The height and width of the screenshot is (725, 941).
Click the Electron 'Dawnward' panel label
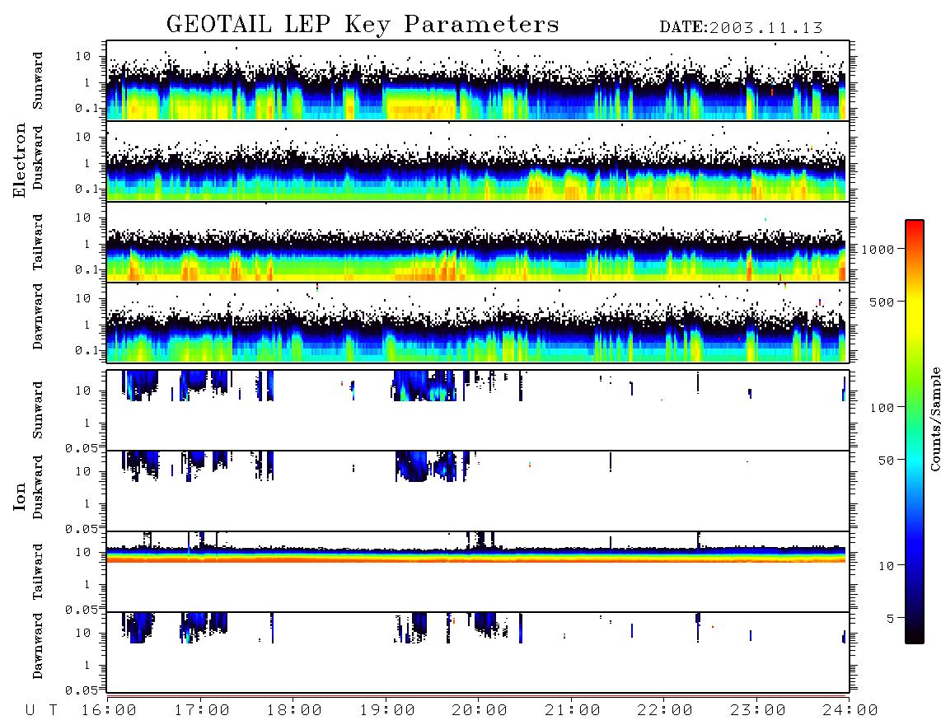38,316
